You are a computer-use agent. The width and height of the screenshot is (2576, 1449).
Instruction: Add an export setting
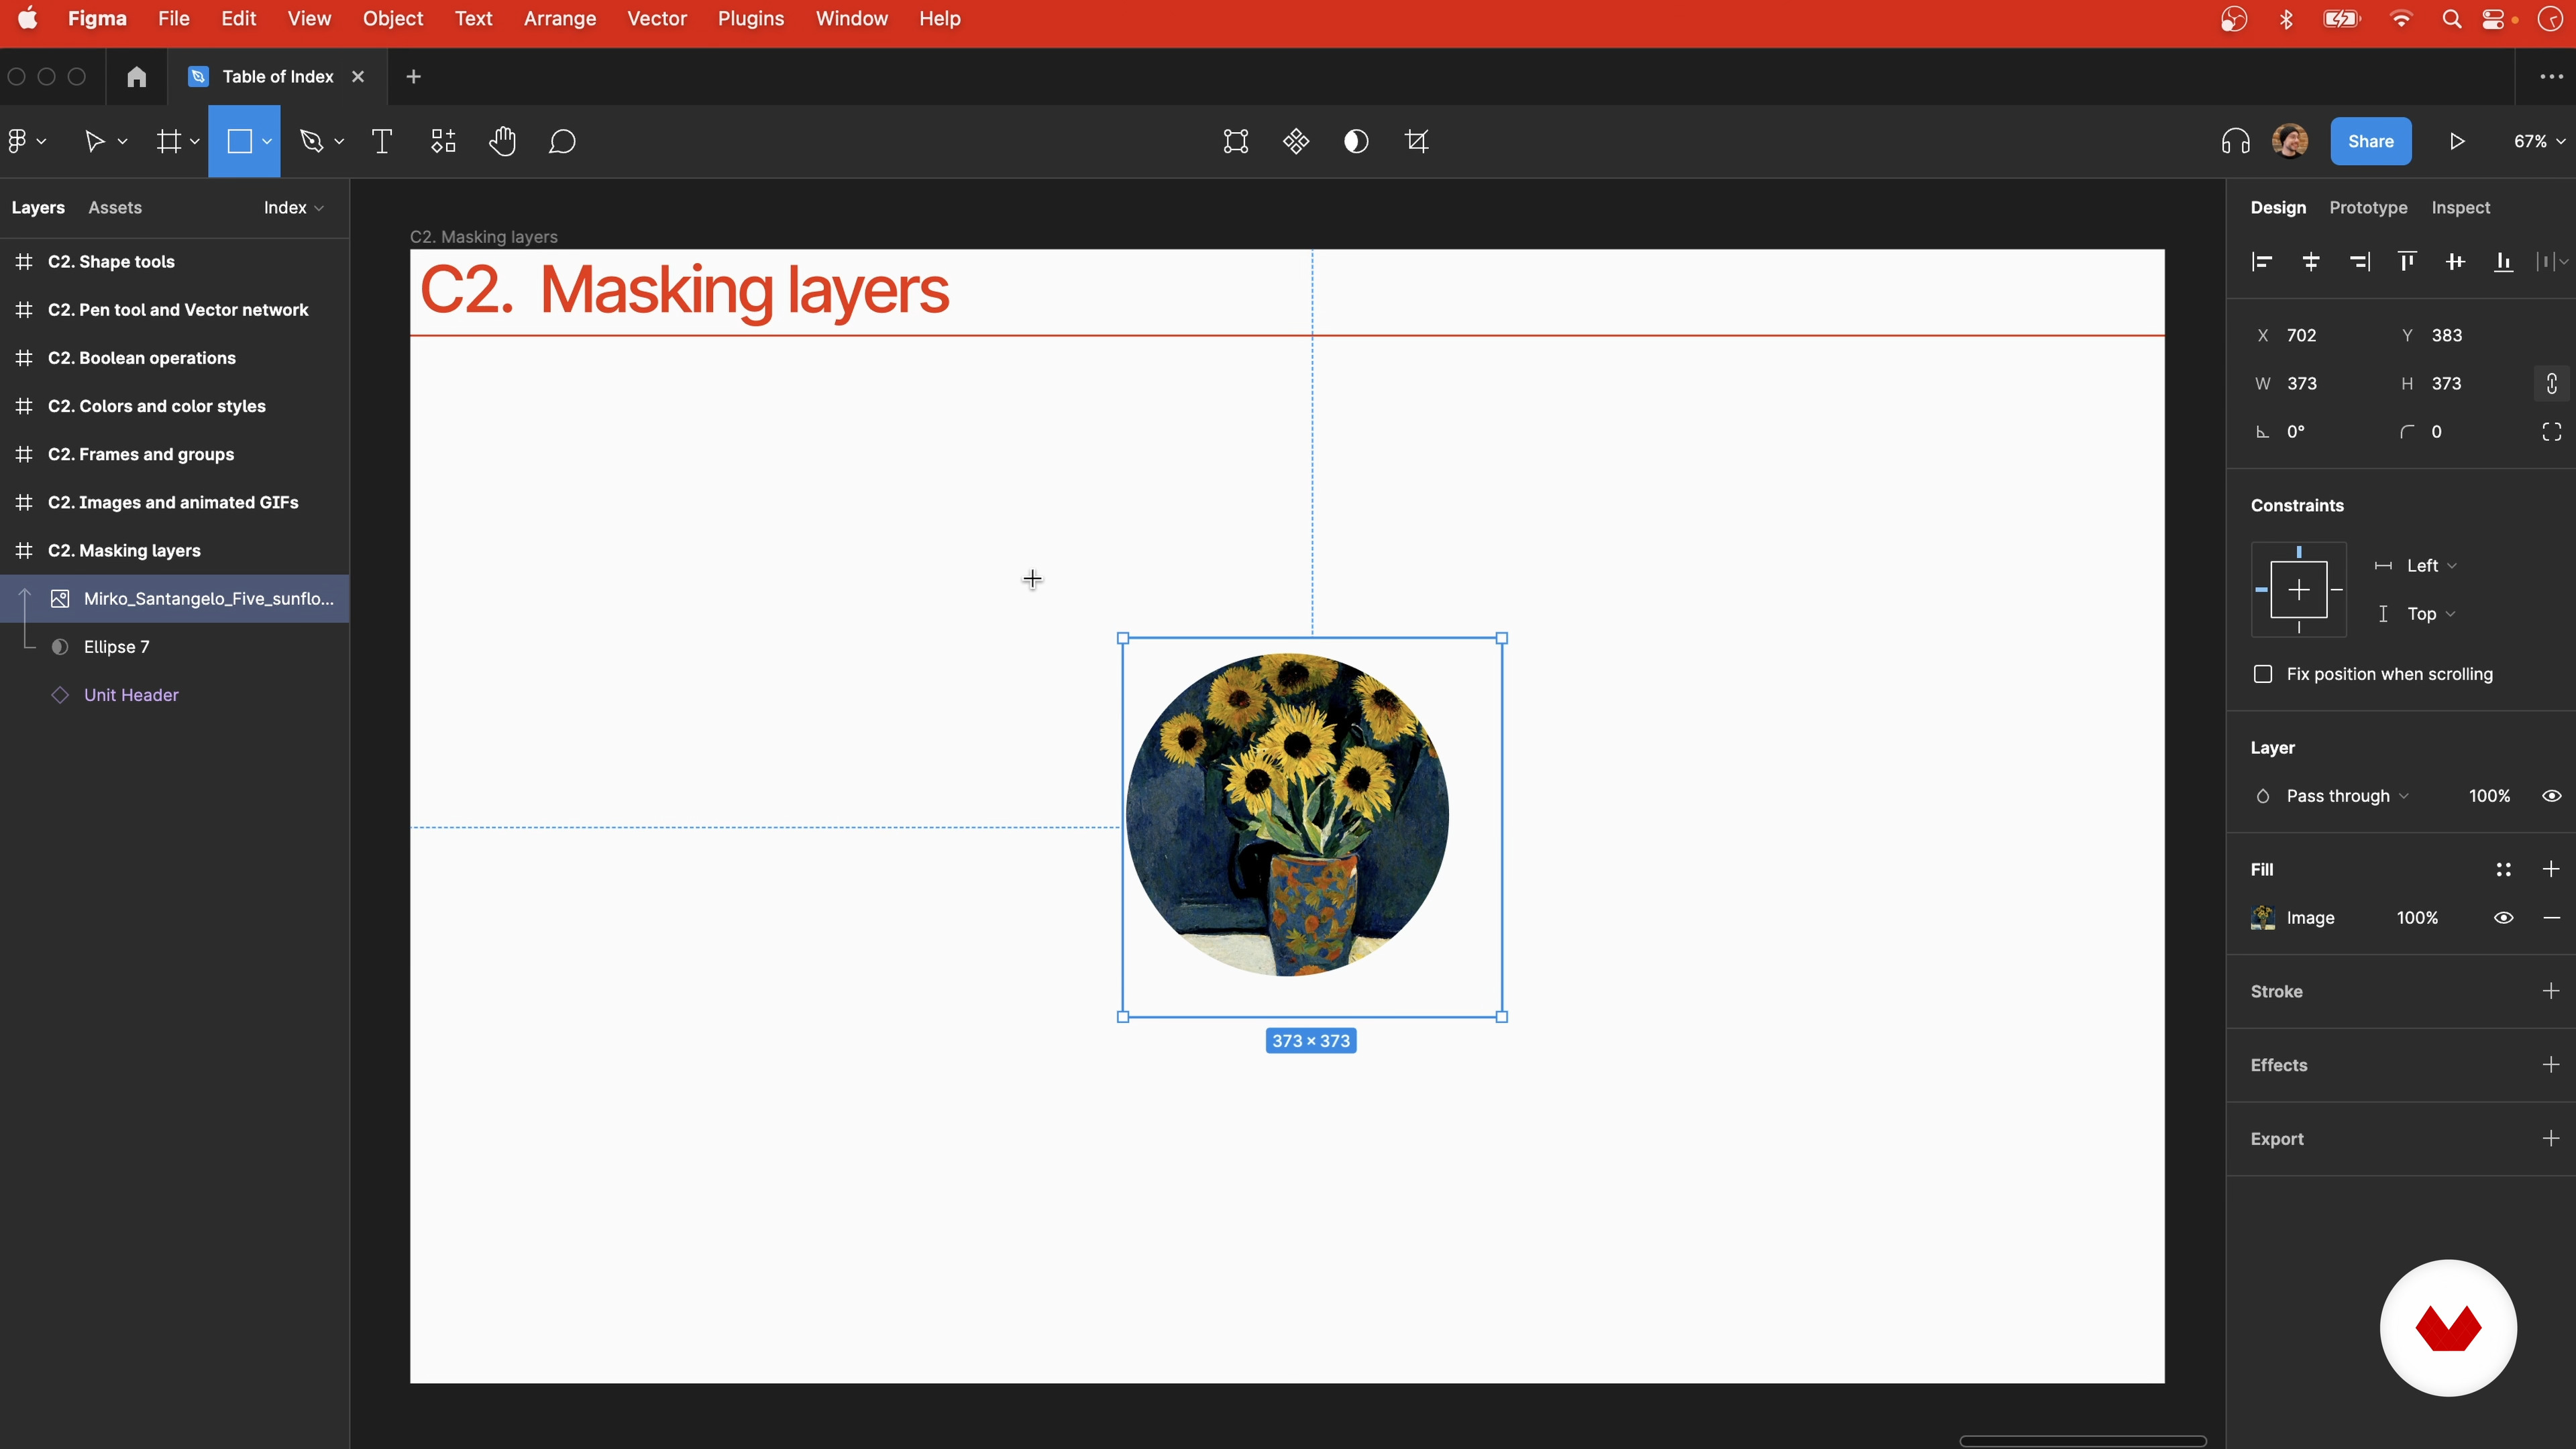2551,1139
